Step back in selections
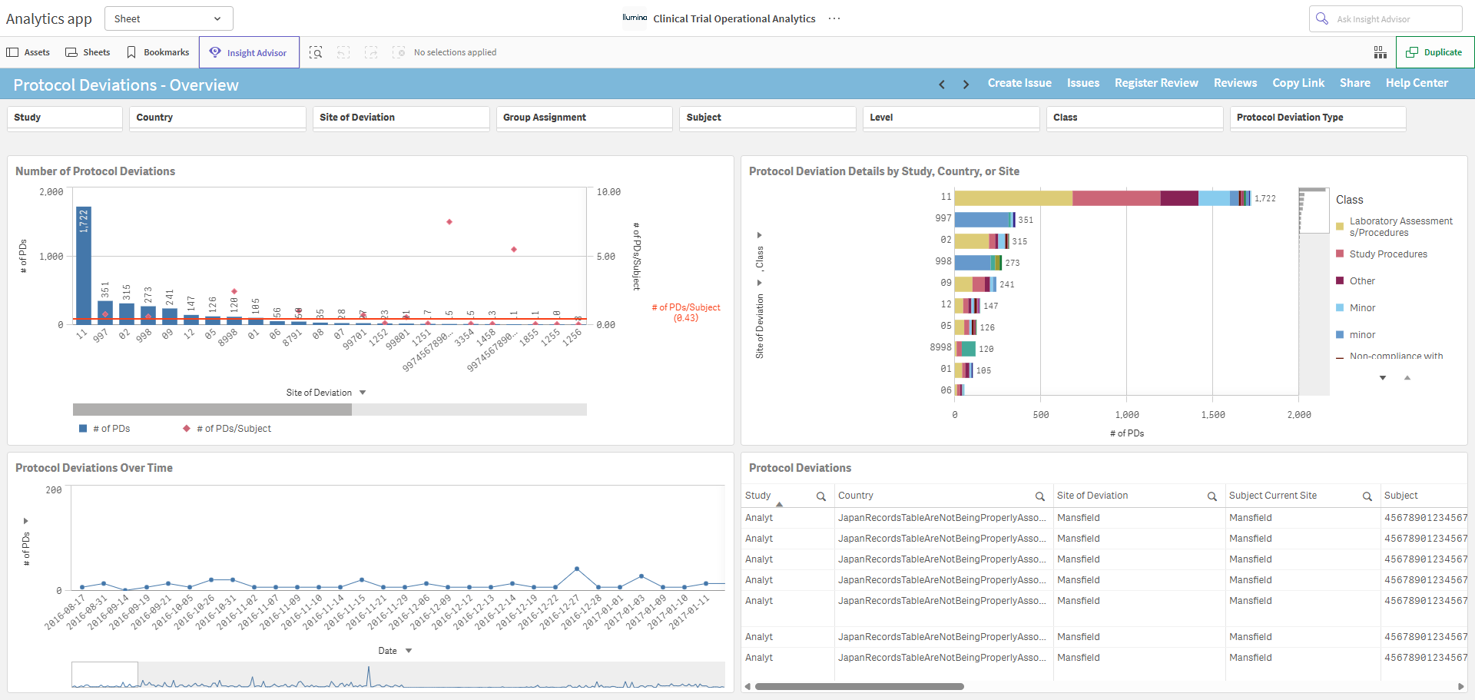 pyautogui.click(x=343, y=52)
